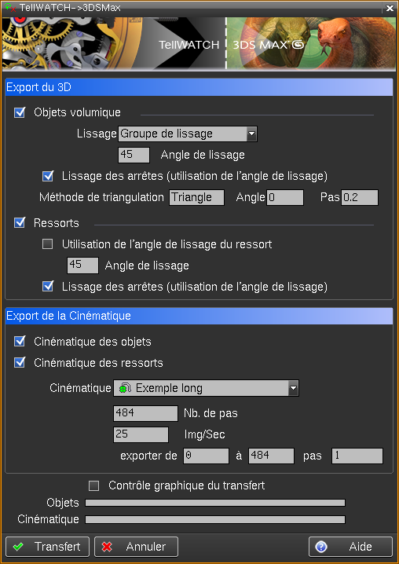This screenshot has width=399, height=564.
Task: Open the Méthode de triangulation Triangle selector
Action: click(x=197, y=197)
